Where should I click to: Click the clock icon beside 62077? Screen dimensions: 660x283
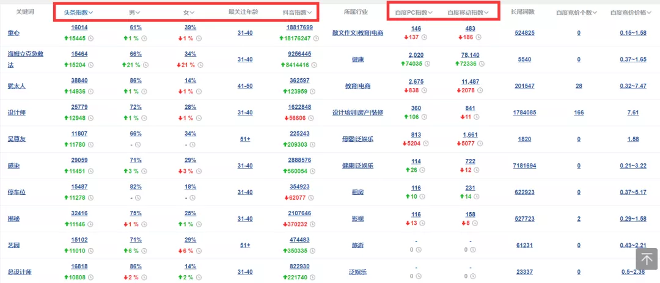[x=311, y=197]
